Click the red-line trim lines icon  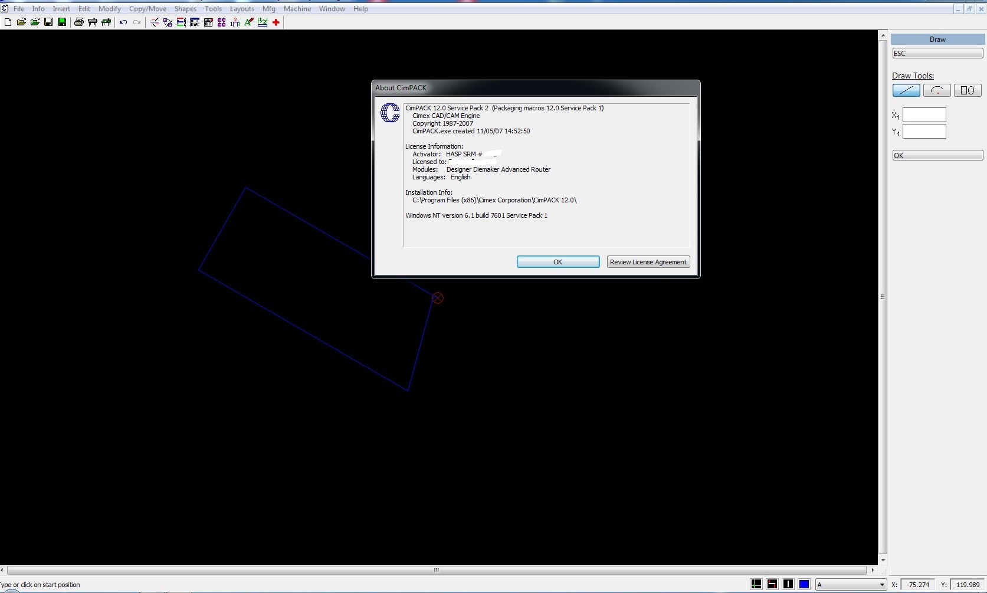point(155,22)
